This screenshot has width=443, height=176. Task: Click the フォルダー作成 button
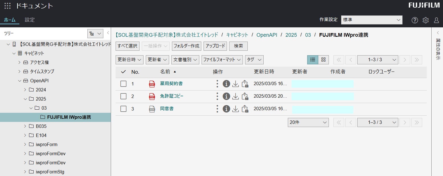[186, 46]
